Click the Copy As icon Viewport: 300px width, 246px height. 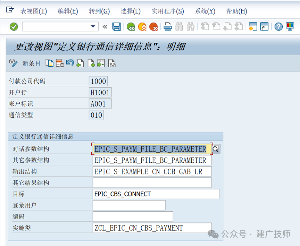49,63
